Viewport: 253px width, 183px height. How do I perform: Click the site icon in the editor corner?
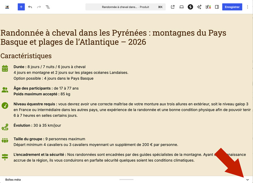[x=7, y=7]
